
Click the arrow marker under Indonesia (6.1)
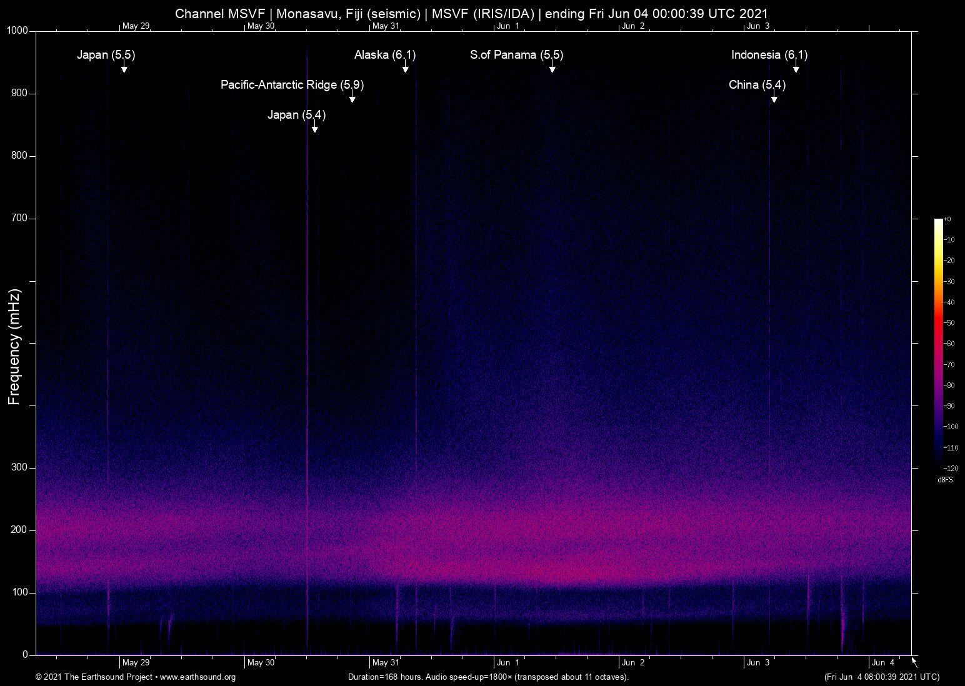pyautogui.click(x=796, y=67)
